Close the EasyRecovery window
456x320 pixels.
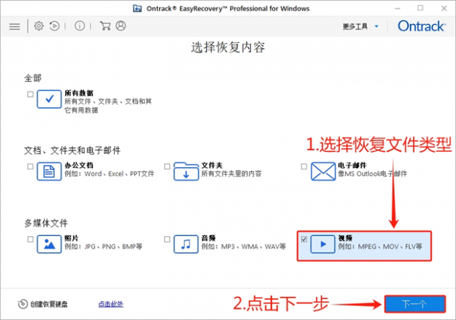(444, 9)
